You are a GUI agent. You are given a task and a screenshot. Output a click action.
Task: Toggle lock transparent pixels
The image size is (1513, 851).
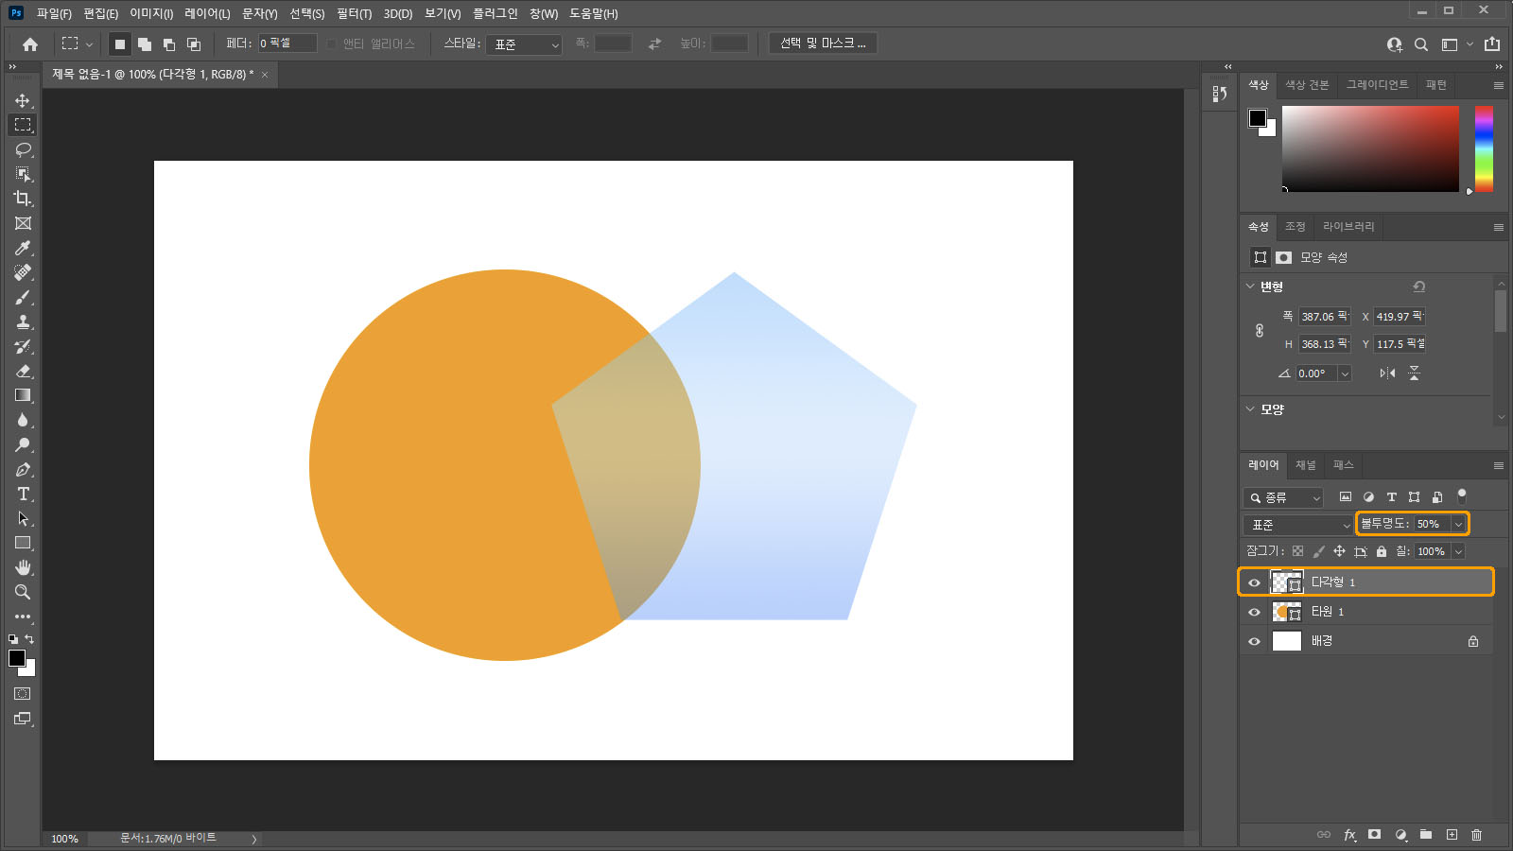pyautogui.click(x=1297, y=551)
